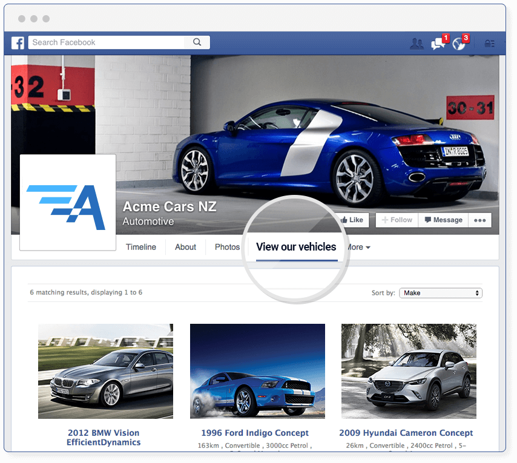Open 2012 BMW Vision EfficientDynamics listing link
Viewport: 517px width, 463px height.
pos(104,438)
